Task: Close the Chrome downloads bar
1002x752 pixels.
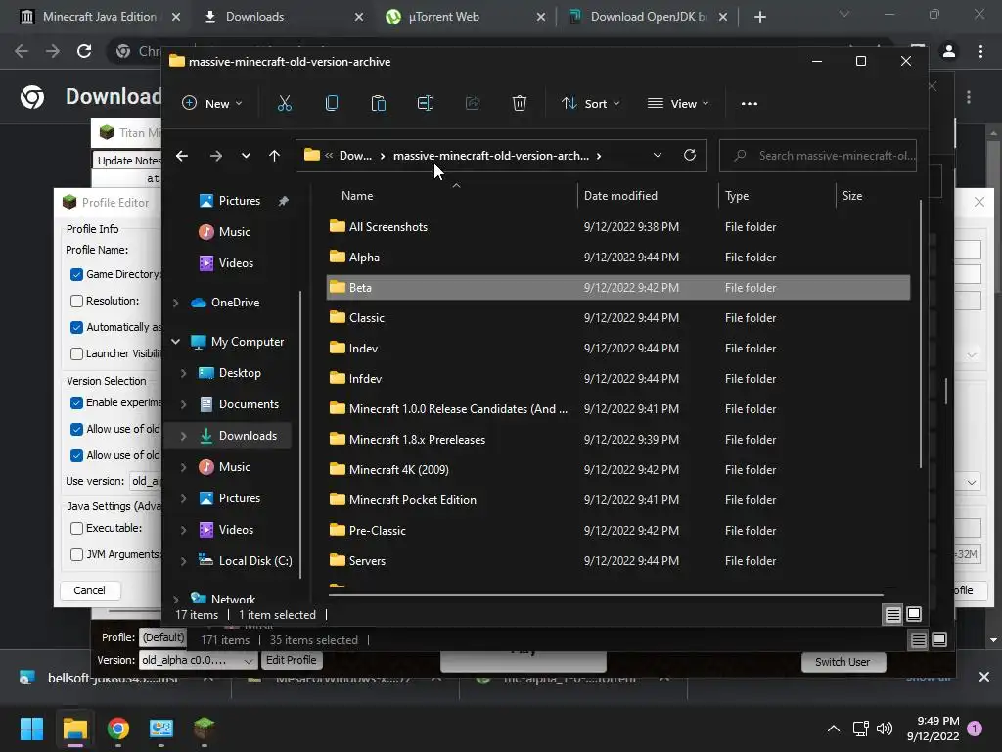Action: 984,677
